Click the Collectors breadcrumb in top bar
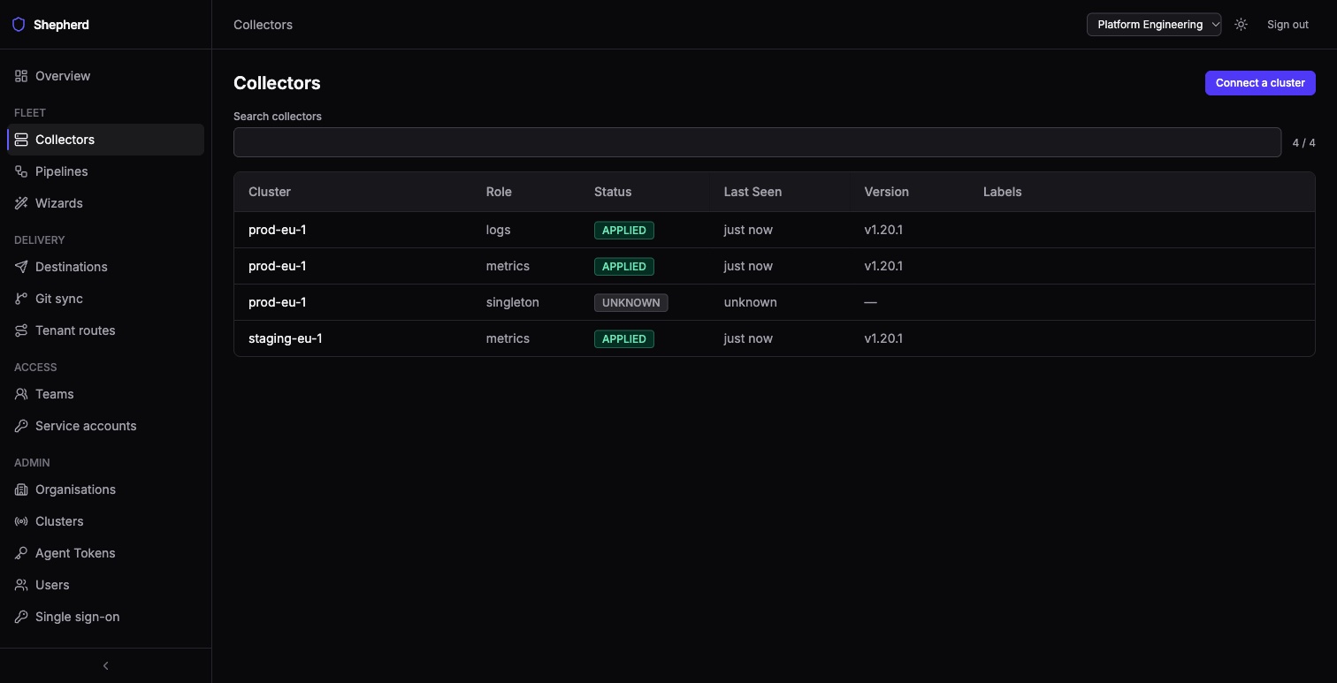 pos(263,25)
